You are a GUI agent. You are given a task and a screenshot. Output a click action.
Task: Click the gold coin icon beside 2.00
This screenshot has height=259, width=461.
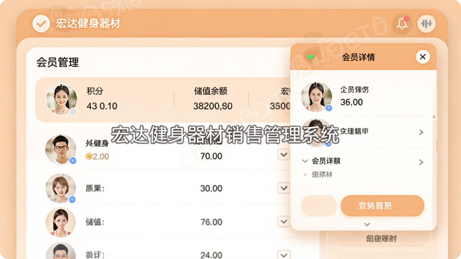point(89,156)
